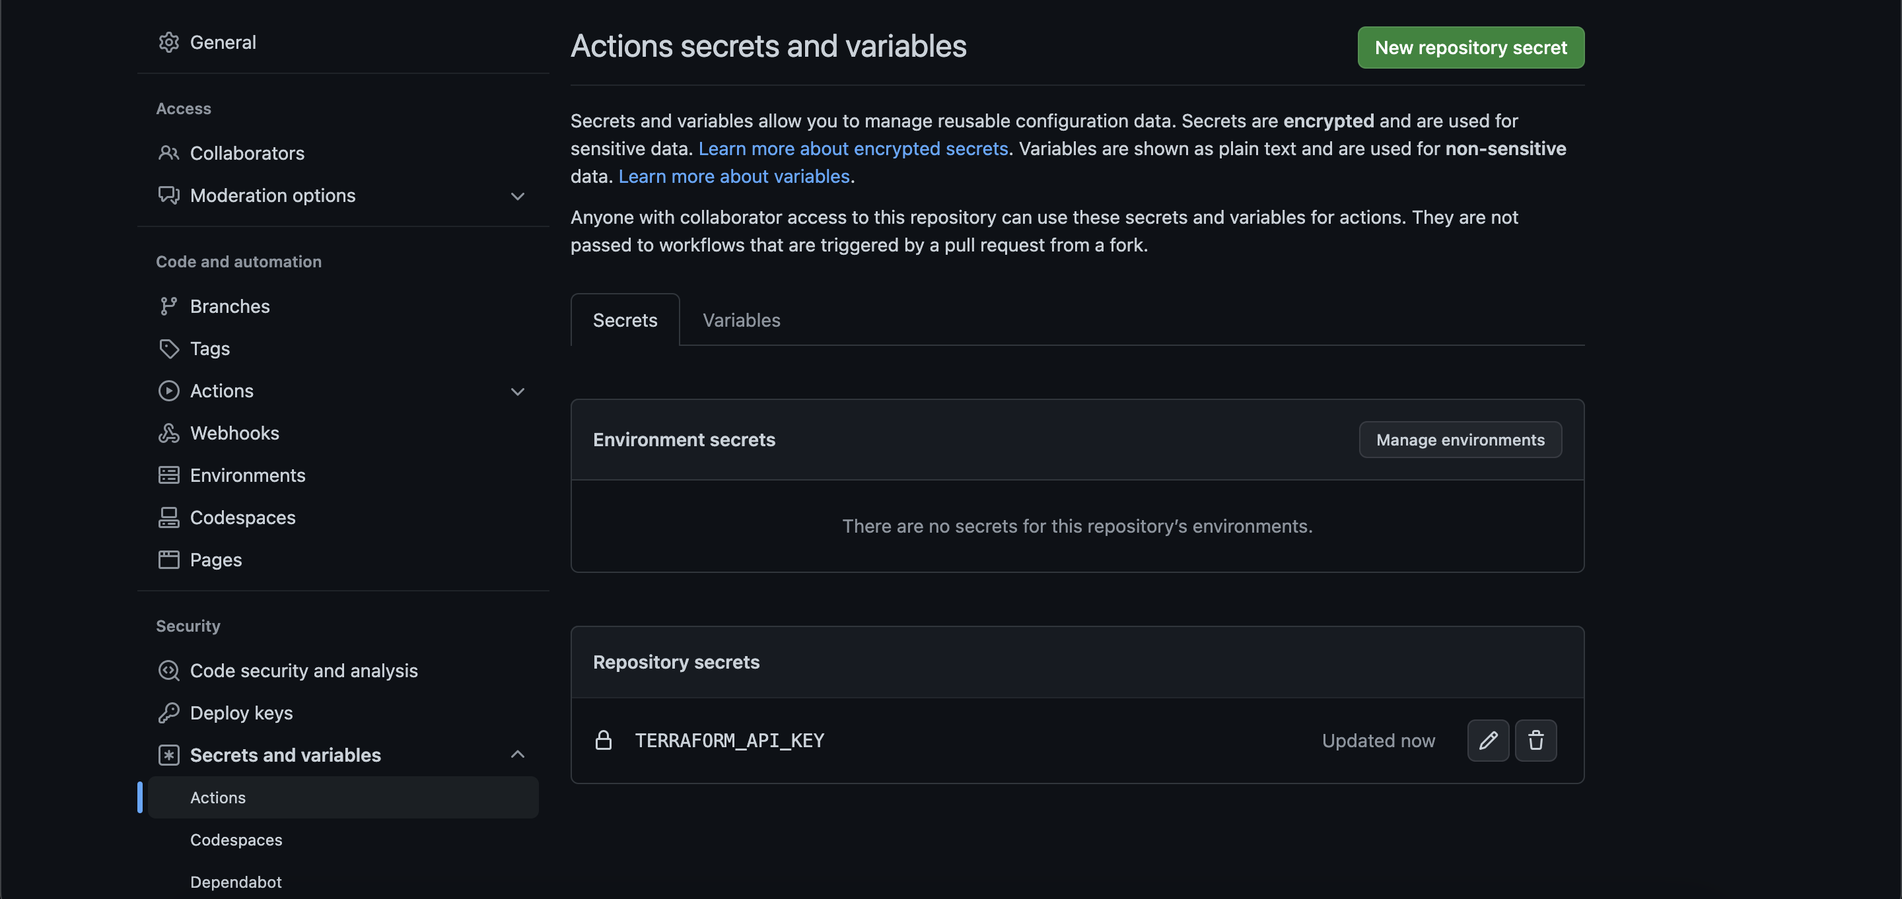Expand the Actions sidebar section chevron
The image size is (1902, 899).
point(518,391)
